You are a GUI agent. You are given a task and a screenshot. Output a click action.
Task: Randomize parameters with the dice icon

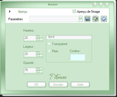point(95,19)
